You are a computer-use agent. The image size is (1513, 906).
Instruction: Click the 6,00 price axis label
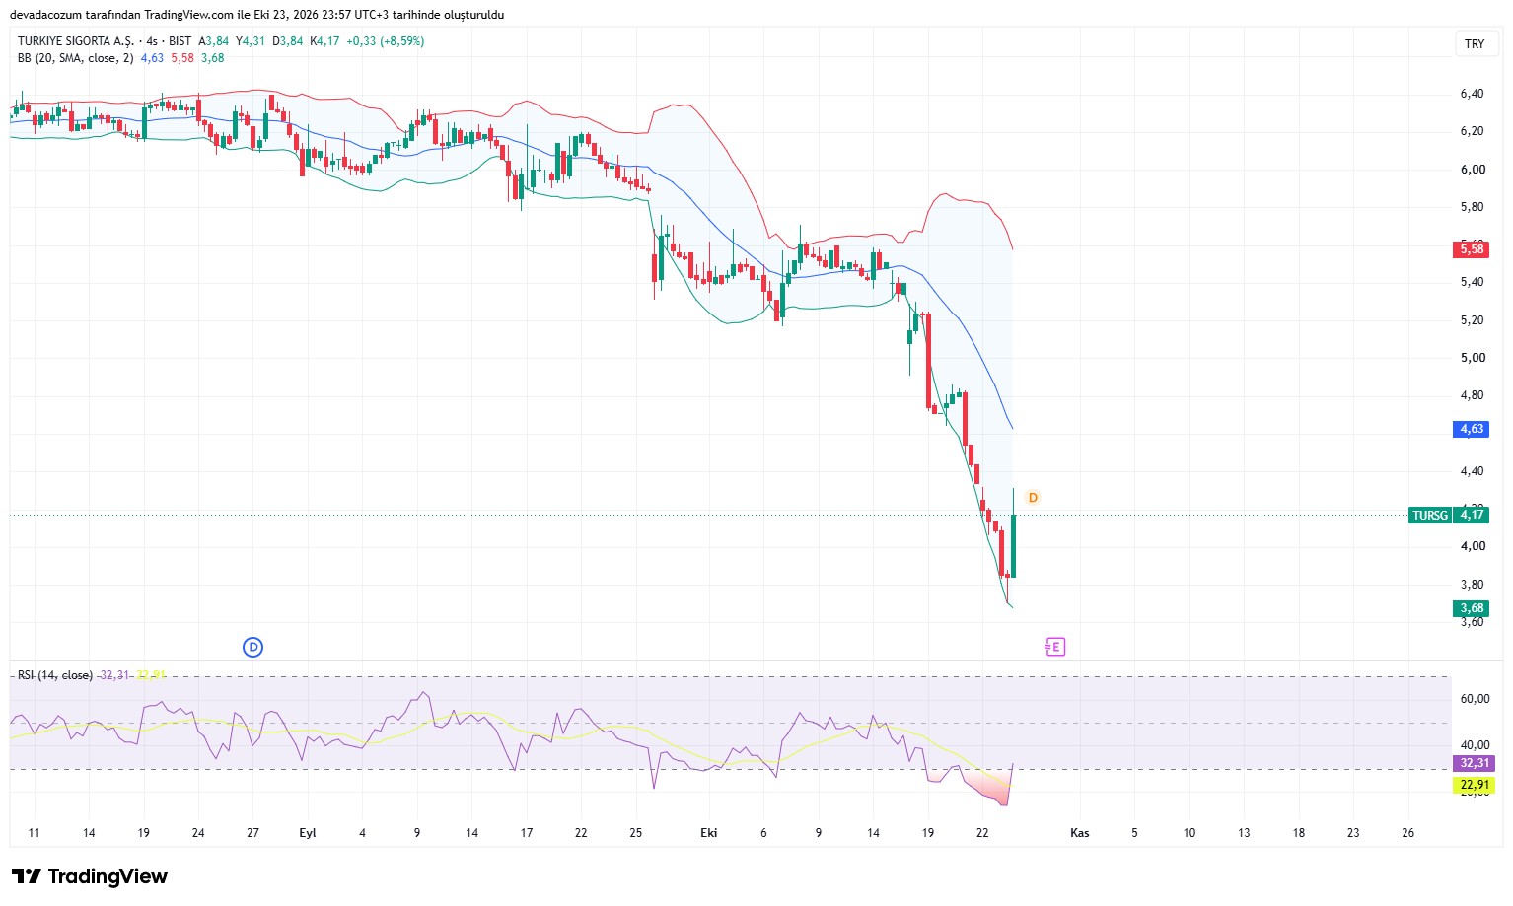pyautogui.click(x=1473, y=170)
